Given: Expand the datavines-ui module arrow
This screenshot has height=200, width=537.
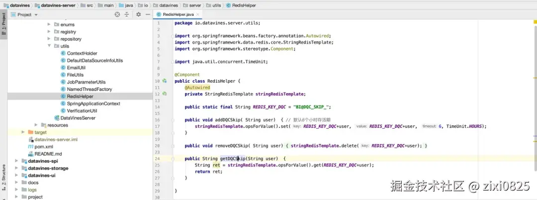Looking at the screenshot, I should pyautogui.click(x=16, y=175).
